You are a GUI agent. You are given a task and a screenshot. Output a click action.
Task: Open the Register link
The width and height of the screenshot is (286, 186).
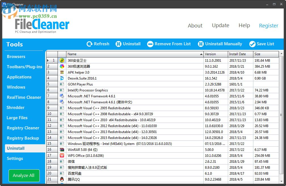[x=268, y=25]
